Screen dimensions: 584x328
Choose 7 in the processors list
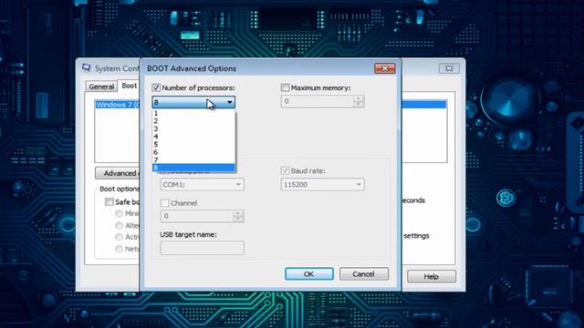click(x=193, y=160)
